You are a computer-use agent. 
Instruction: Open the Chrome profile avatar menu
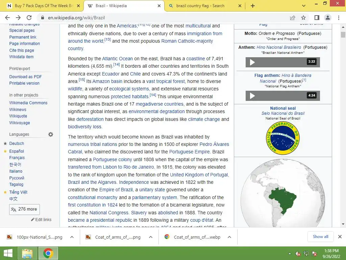(328, 18)
